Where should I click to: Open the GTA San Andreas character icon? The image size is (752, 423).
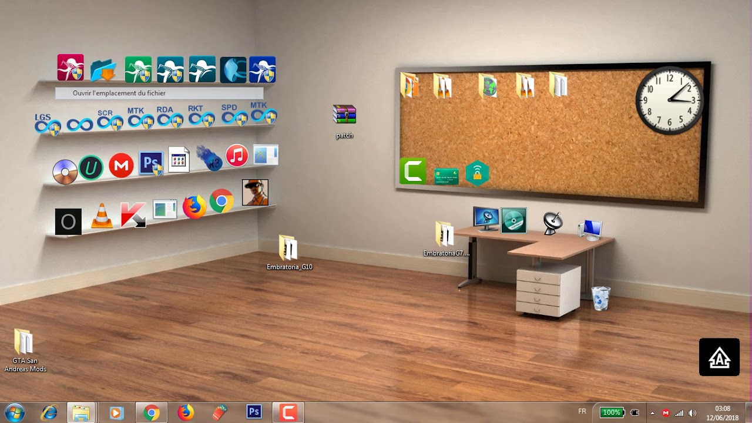(255, 192)
